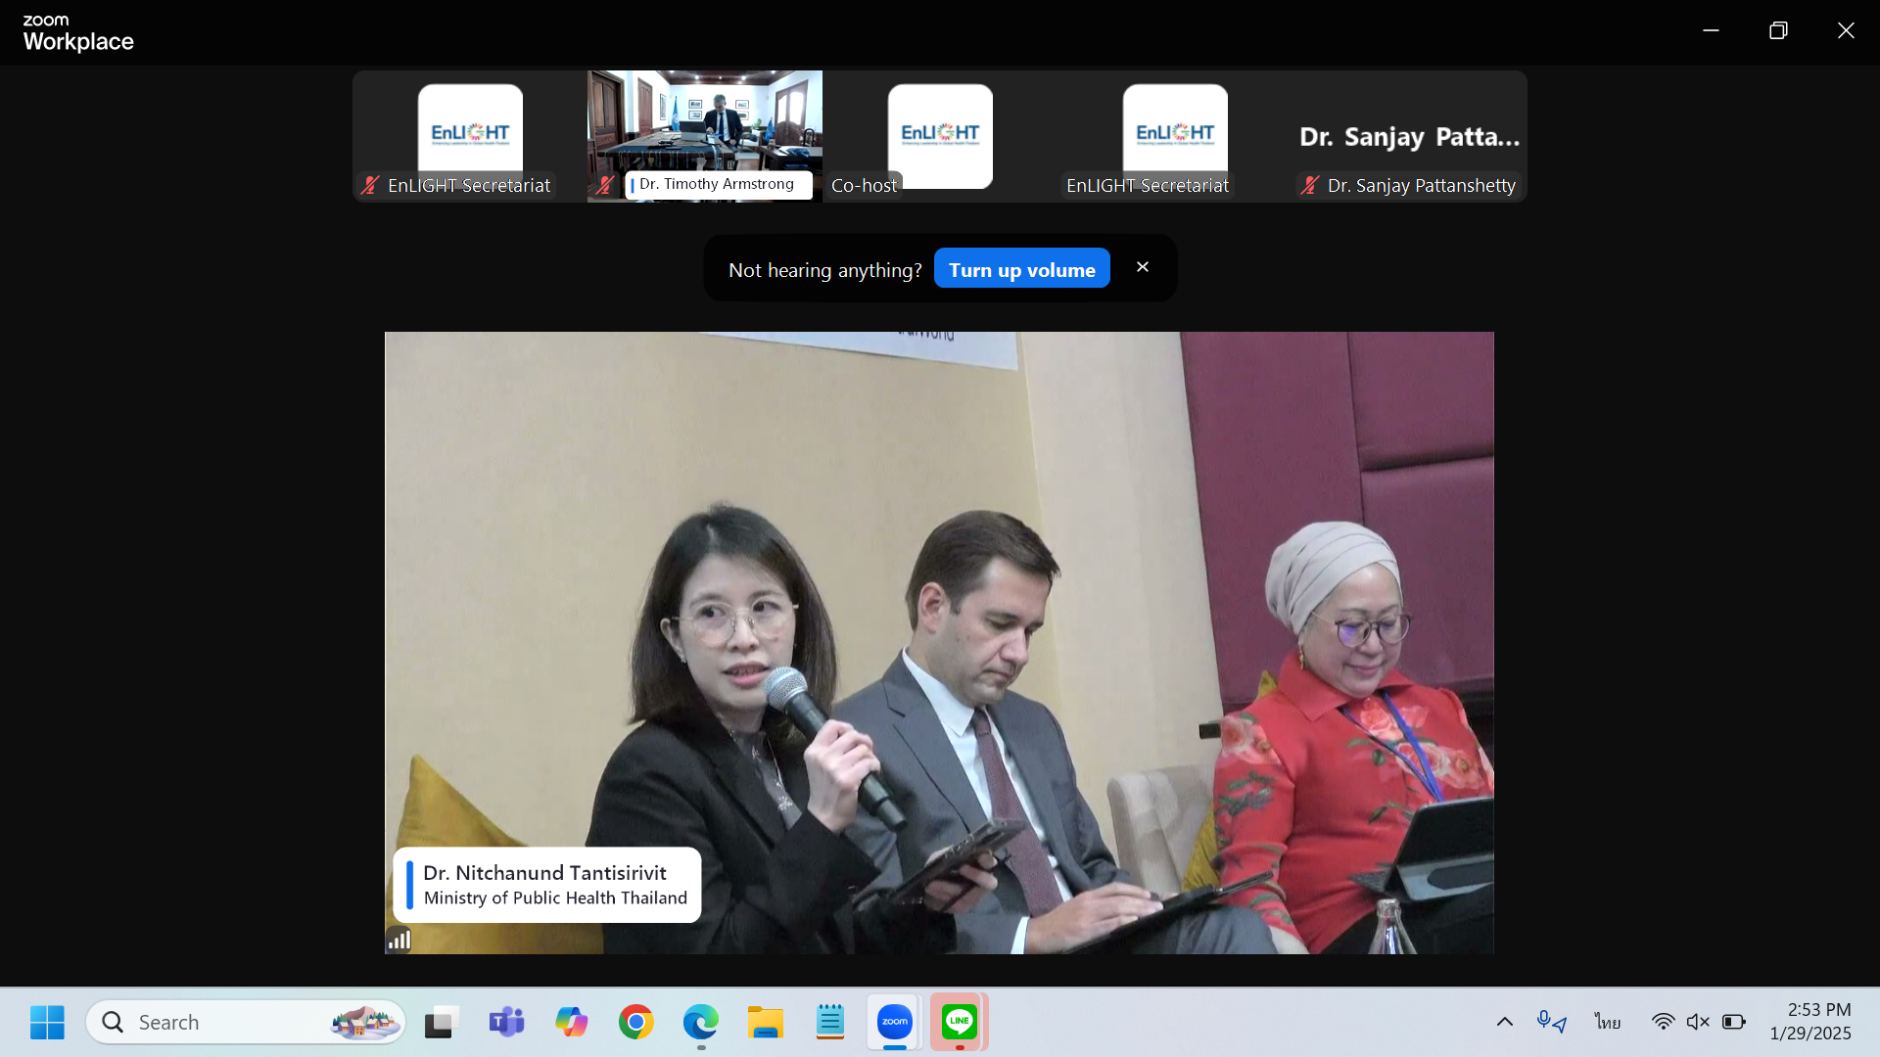Open the LINE app from the taskbar
The image size is (1880, 1057).
[x=959, y=1022]
